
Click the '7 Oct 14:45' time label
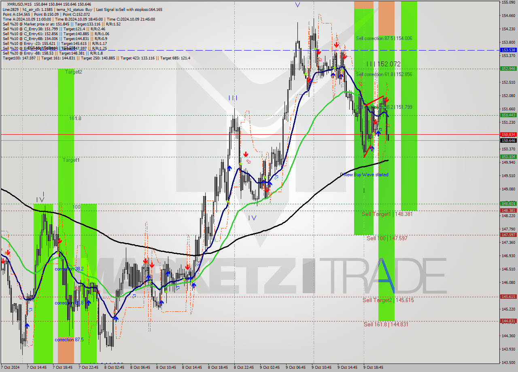coord(37,368)
